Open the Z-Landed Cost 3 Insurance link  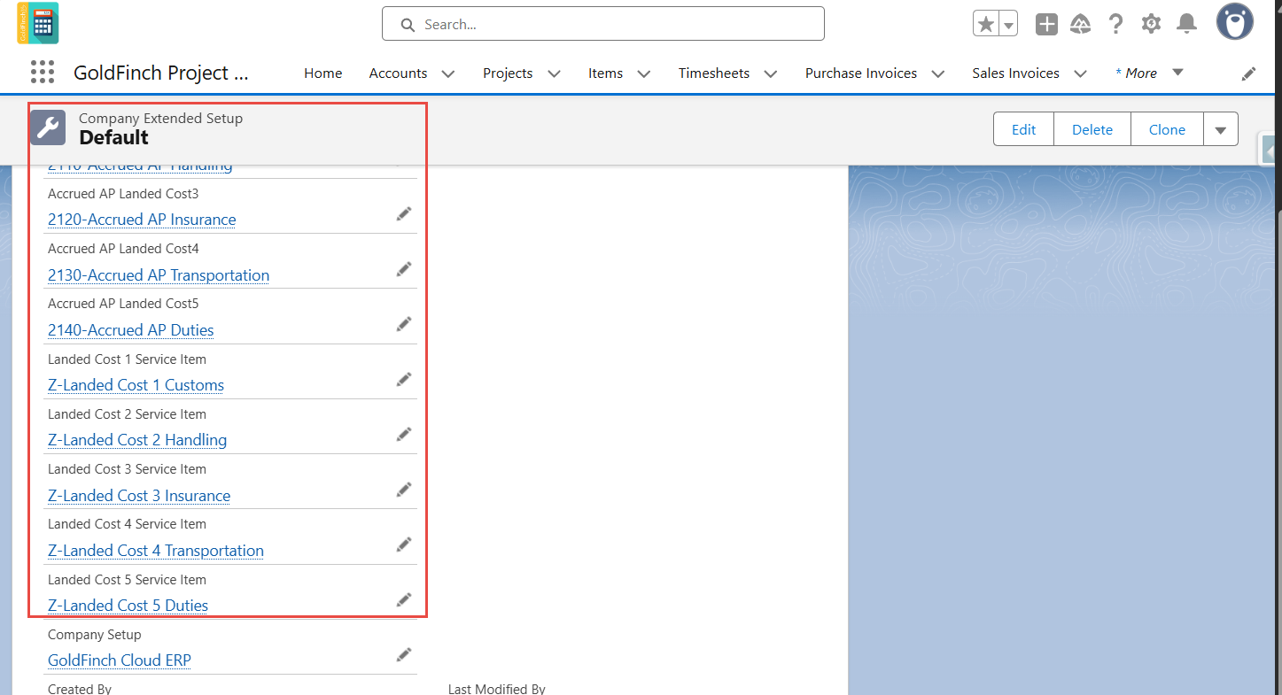pos(139,496)
